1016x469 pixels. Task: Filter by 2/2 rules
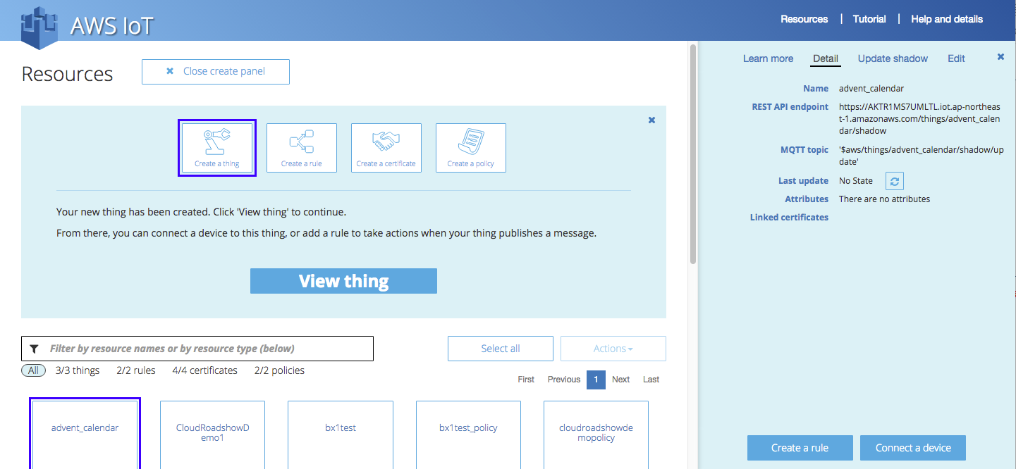[136, 370]
